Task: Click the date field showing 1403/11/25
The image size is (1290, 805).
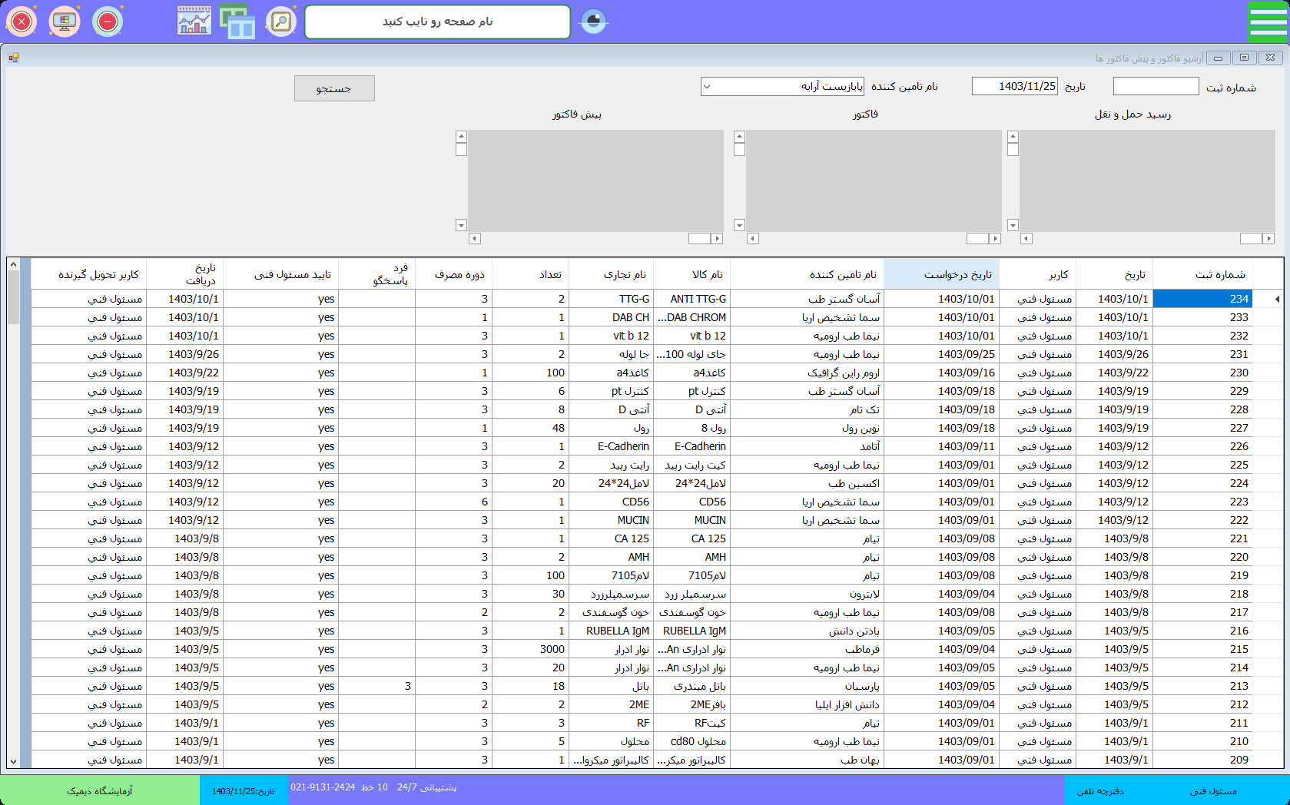Action: point(1014,87)
